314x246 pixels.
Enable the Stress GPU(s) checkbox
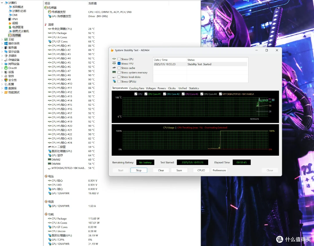(119, 81)
